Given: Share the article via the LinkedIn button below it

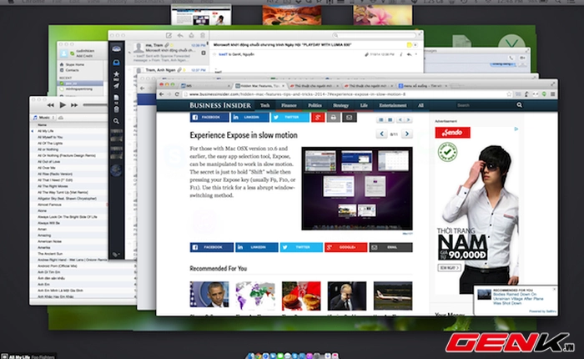Looking at the screenshot, I should [256, 248].
